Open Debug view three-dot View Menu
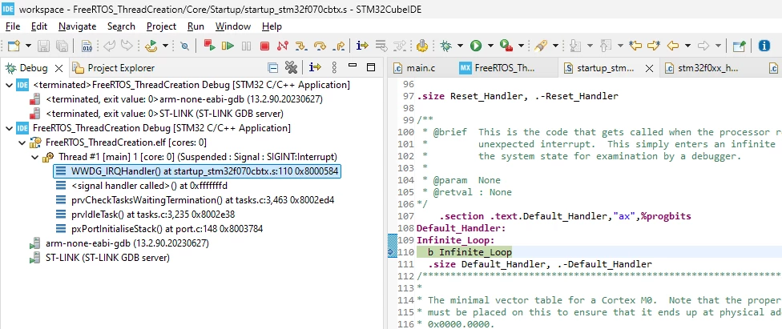This screenshot has width=782, height=329. 334,67
